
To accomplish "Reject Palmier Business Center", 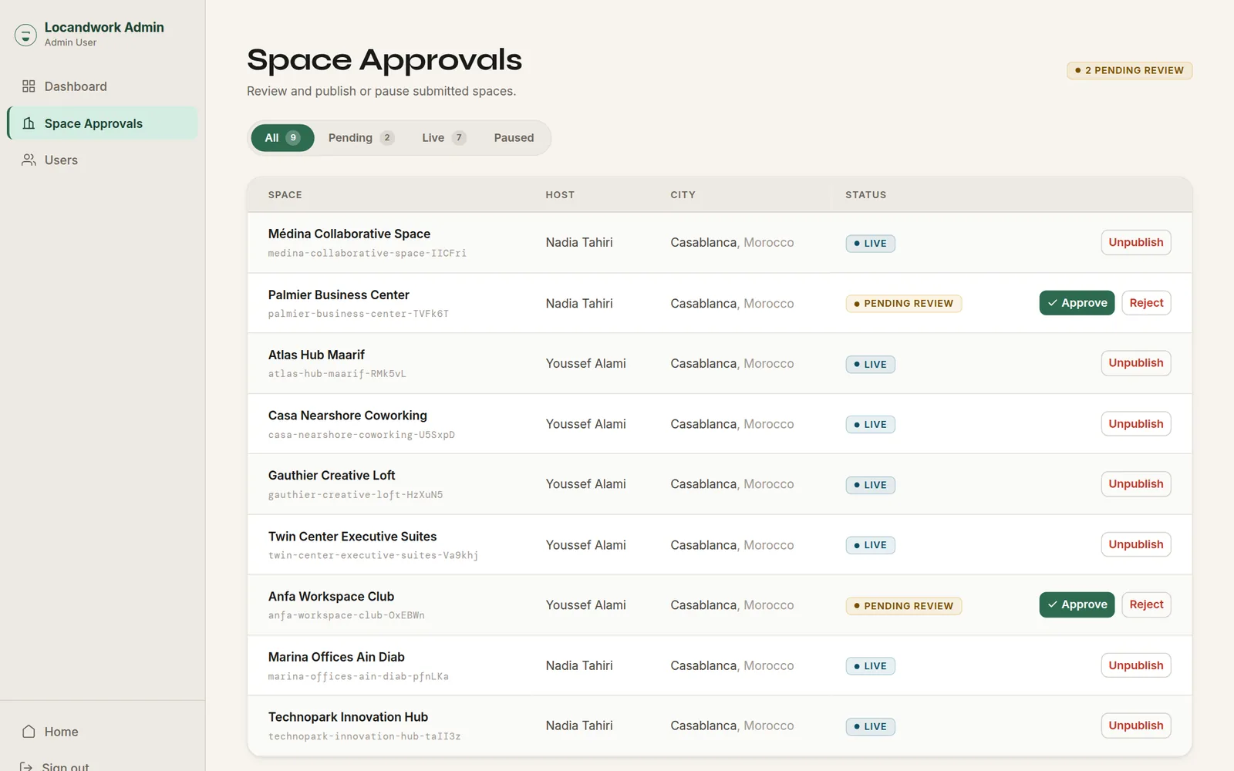I will click(x=1146, y=303).
